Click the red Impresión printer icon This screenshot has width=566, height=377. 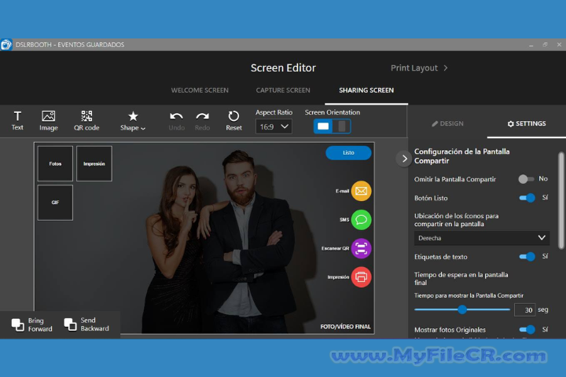tap(361, 277)
